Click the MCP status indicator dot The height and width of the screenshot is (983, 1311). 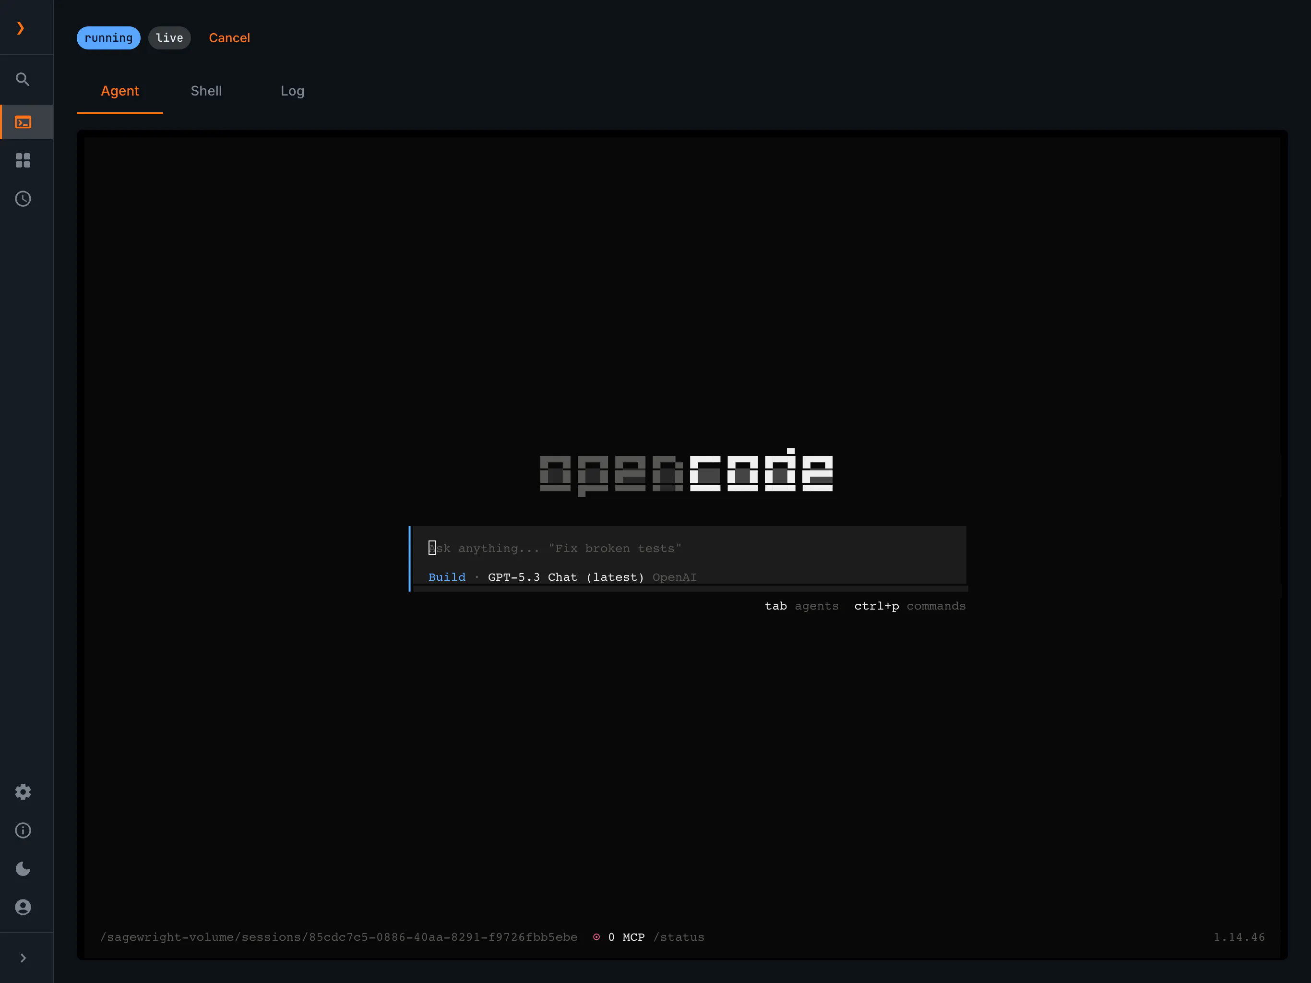pyautogui.click(x=596, y=937)
